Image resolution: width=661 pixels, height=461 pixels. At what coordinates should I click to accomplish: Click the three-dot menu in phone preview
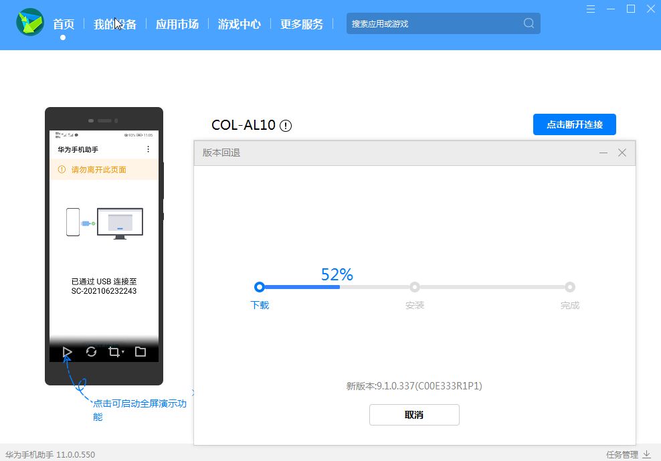[x=148, y=149]
